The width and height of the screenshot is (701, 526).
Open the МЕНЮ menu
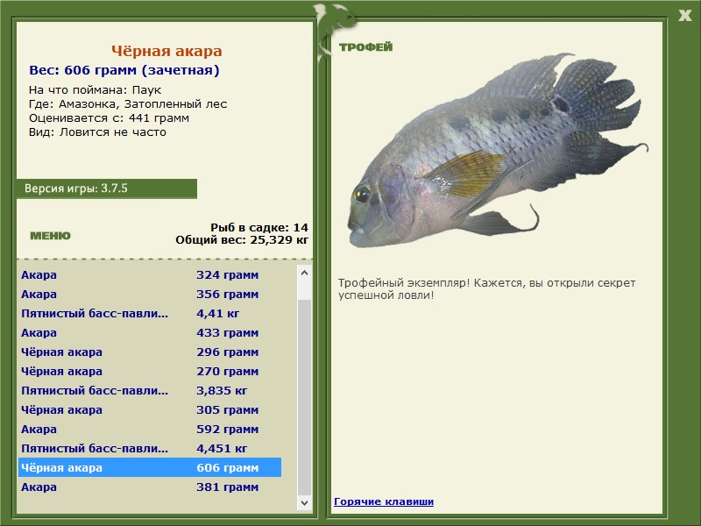pos(50,236)
